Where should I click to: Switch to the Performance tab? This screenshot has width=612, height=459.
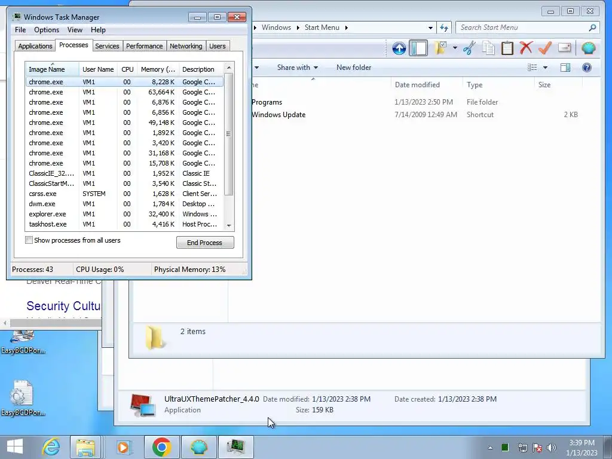click(144, 46)
